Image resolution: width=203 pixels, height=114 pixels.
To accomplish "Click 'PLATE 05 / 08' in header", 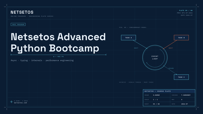I will (x=186, y=10).
